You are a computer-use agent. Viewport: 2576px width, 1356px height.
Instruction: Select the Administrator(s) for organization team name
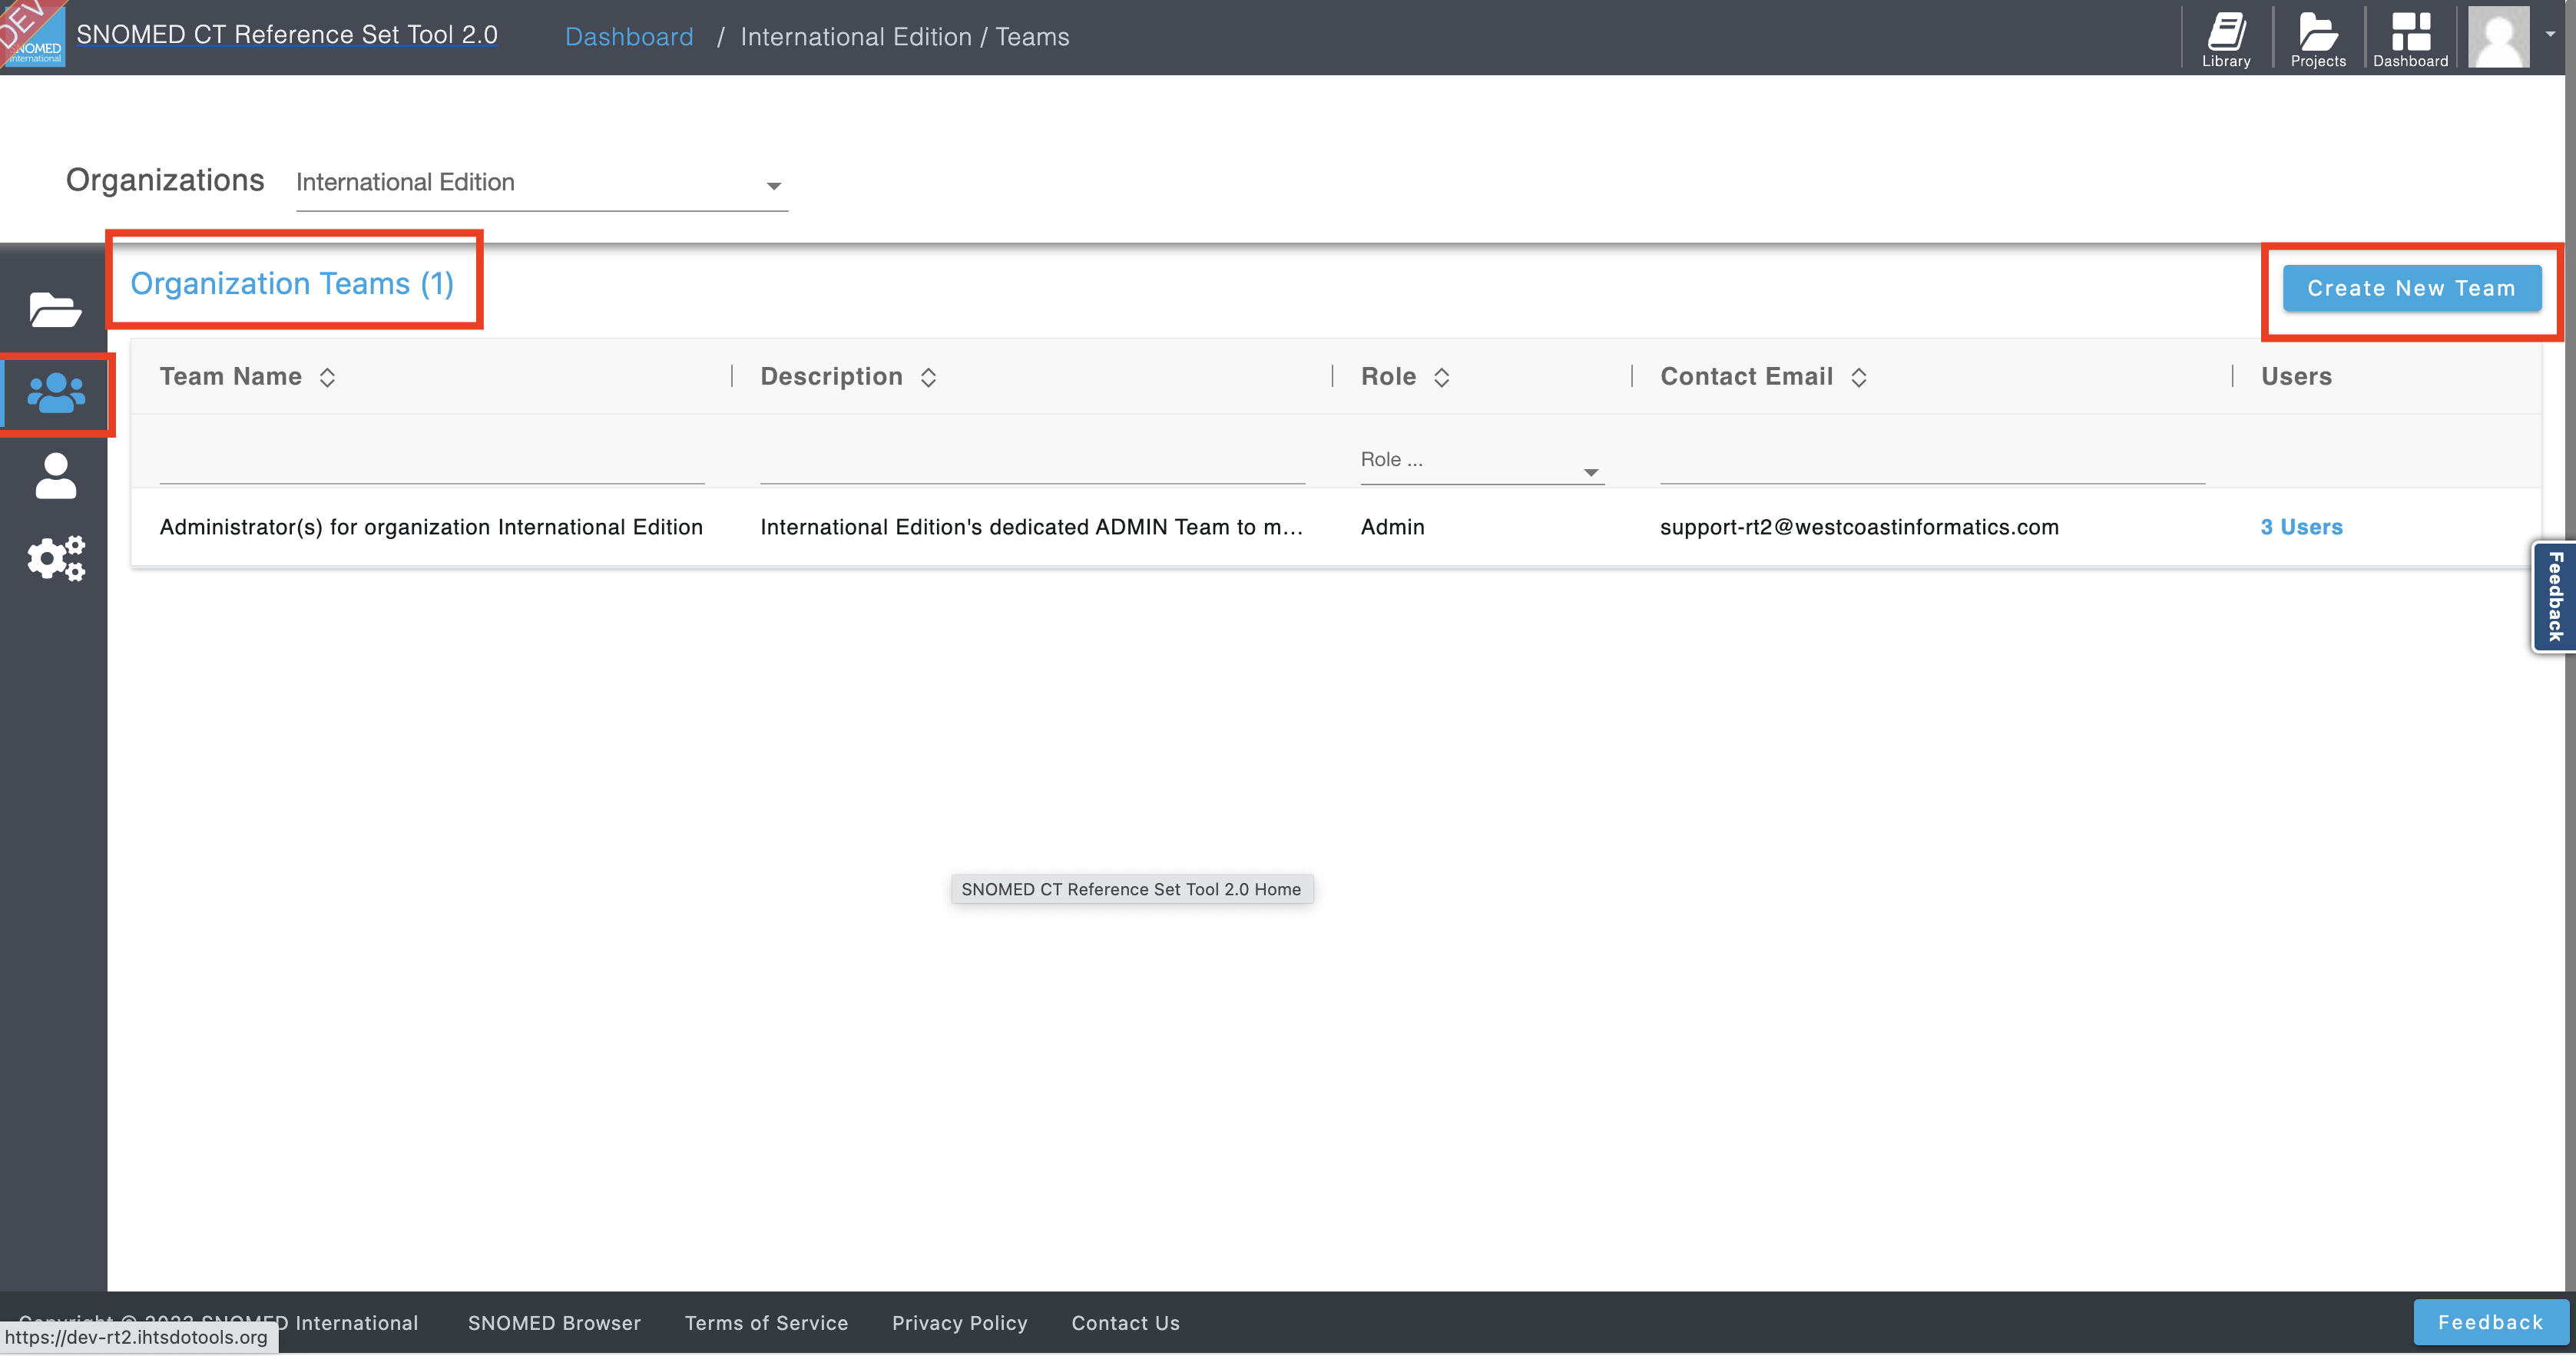pyautogui.click(x=431, y=527)
